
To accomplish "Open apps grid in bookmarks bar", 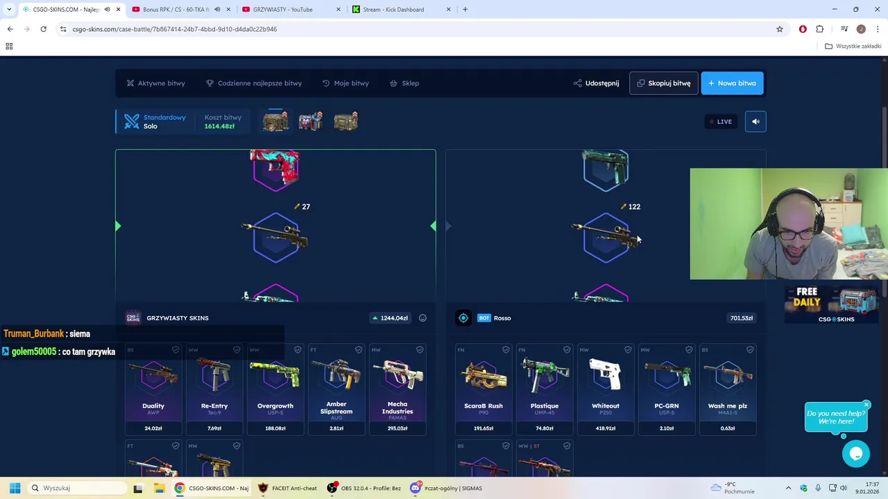I will (9, 46).
